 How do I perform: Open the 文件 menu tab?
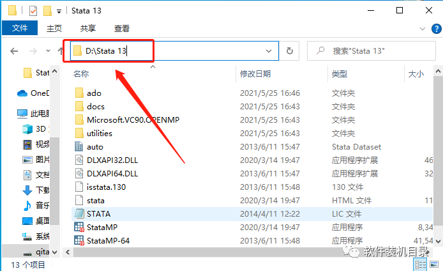20,28
